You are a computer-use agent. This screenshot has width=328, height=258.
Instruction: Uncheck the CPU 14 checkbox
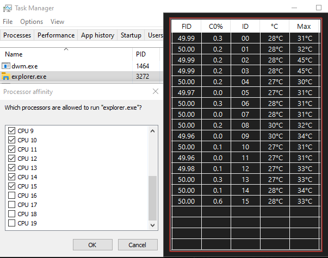point(12,177)
